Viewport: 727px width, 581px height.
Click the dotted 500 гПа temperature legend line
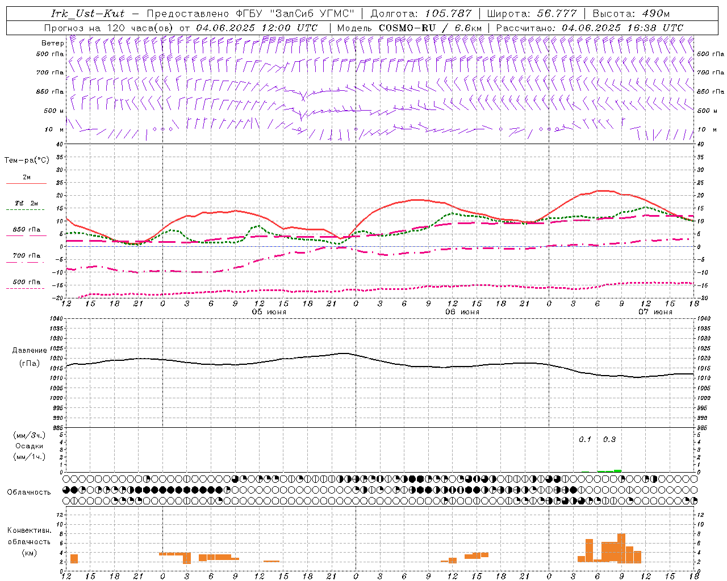26,288
